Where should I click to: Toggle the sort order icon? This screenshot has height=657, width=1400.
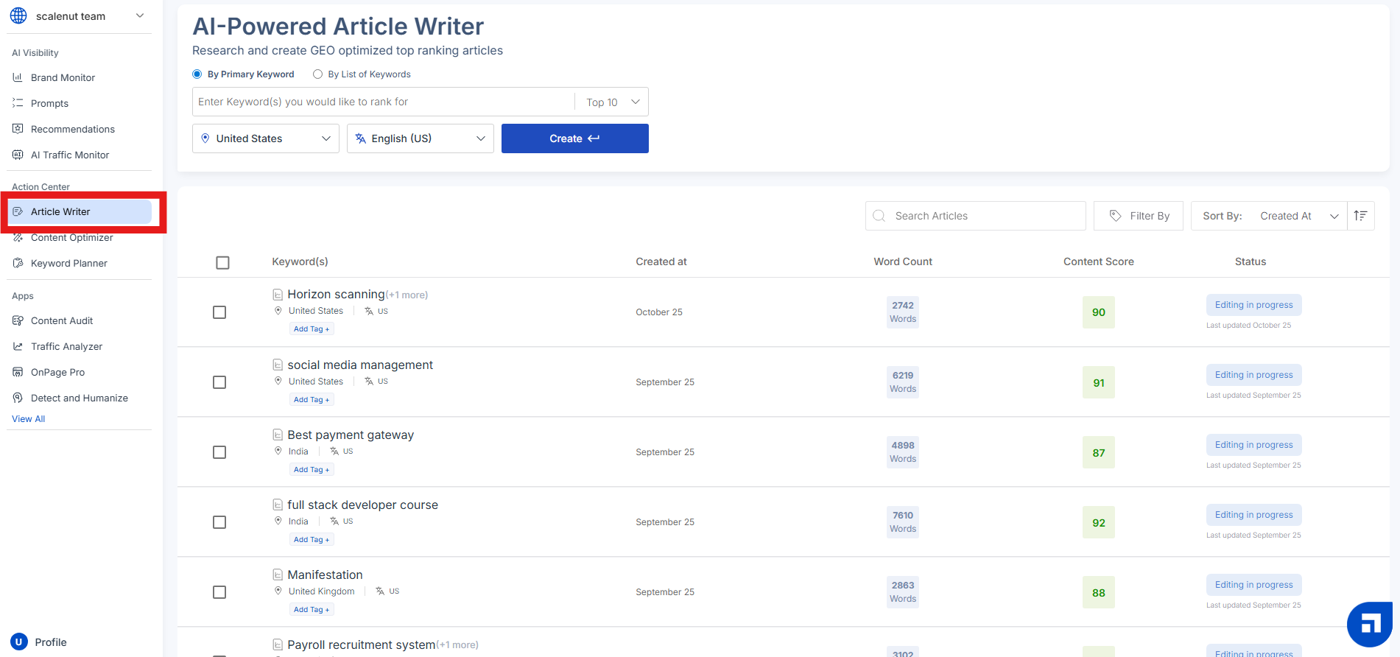pos(1360,216)
